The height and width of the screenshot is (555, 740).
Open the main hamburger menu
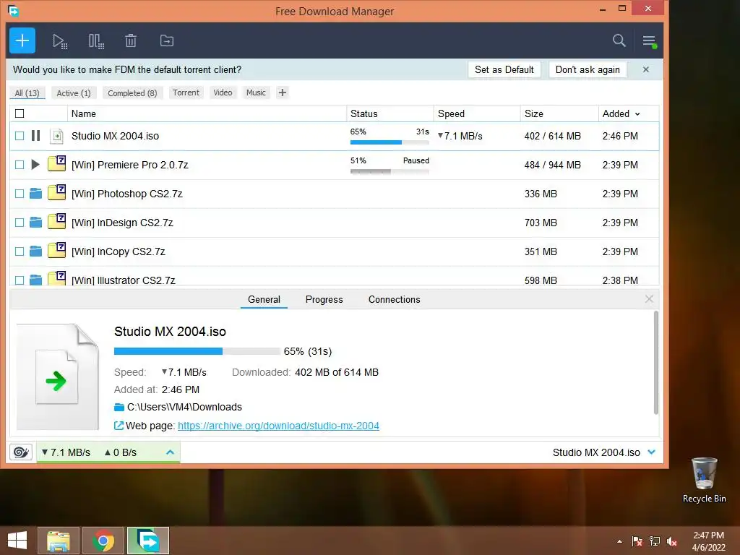[650, 41]
